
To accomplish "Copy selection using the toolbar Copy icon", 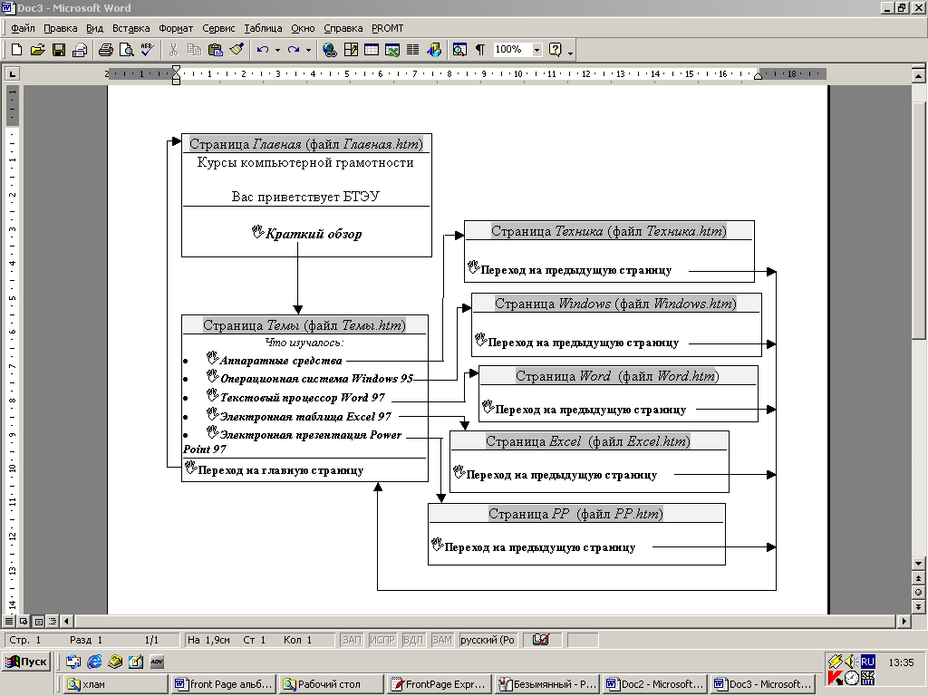I will point(194,50).
